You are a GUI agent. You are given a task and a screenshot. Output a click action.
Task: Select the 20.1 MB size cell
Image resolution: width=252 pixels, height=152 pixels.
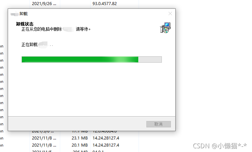pos(80,145)
